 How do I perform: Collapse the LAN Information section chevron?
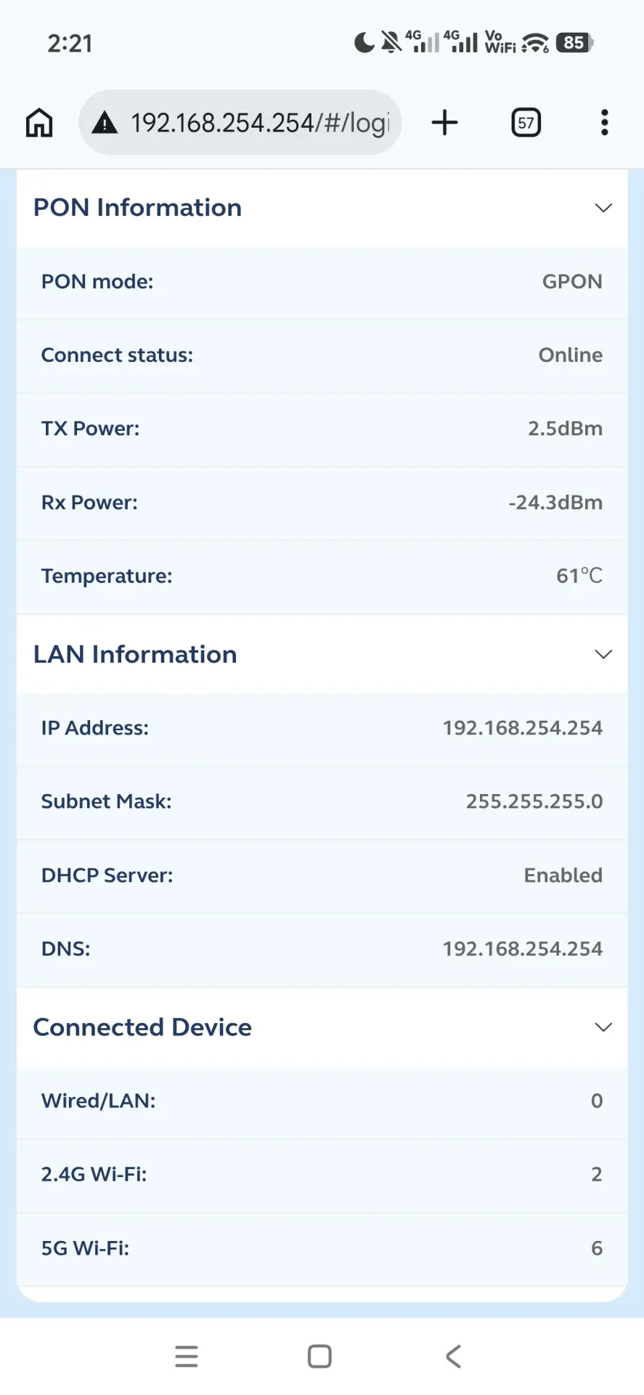(603, 655)
